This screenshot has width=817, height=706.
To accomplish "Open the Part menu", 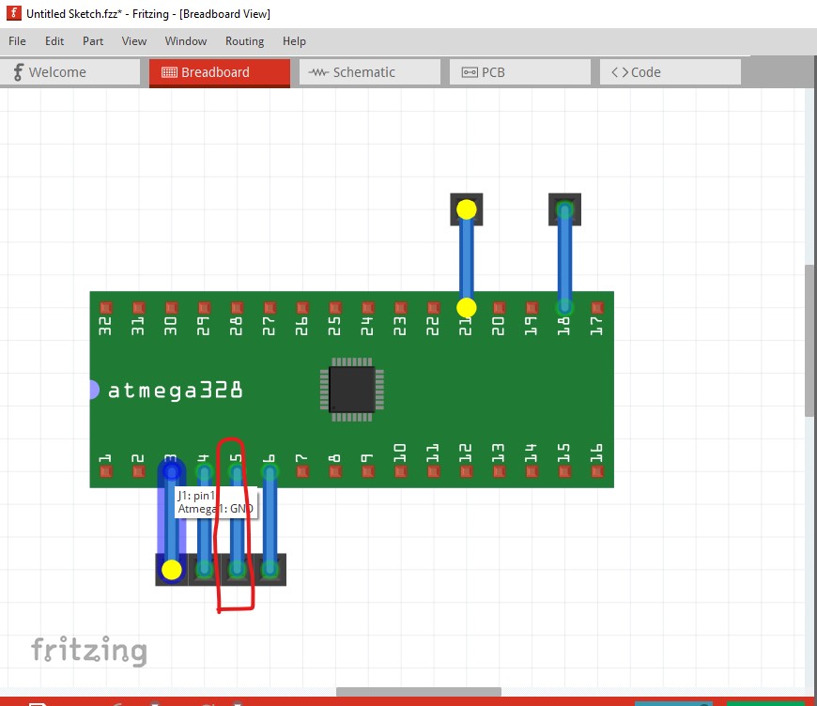I will click(x=93, y=41).
